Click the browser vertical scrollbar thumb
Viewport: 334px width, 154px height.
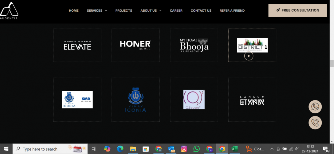click(x=332, y=63)
